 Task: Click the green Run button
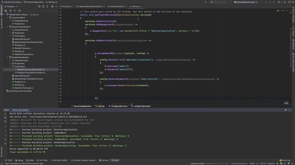(262, 2)
